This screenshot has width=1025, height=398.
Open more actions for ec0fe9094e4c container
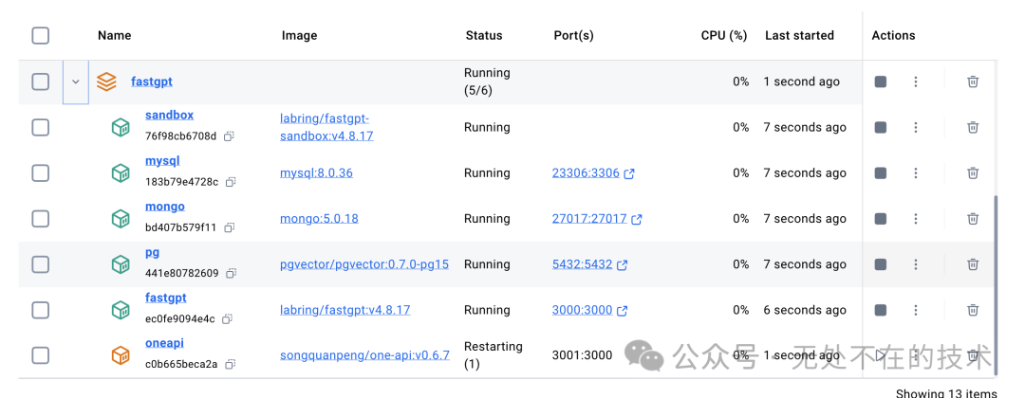point(916,310)
